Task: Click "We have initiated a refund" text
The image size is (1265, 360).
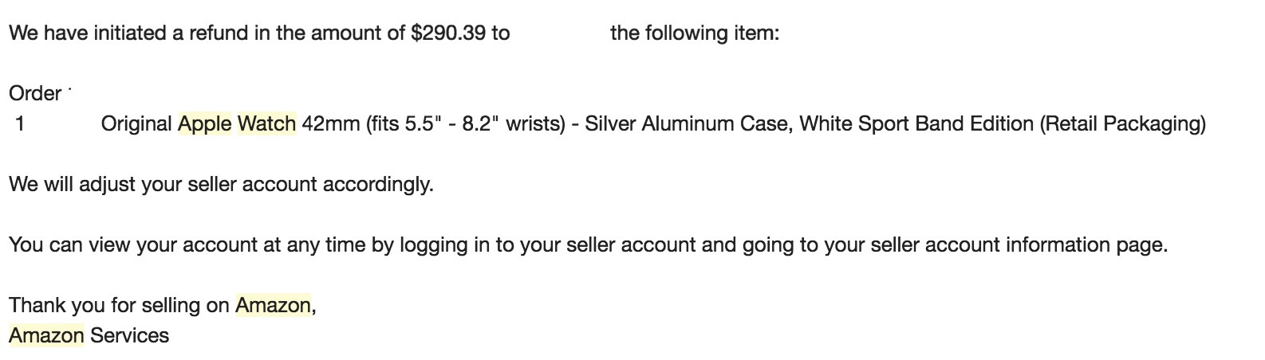Action: (128, 34)
